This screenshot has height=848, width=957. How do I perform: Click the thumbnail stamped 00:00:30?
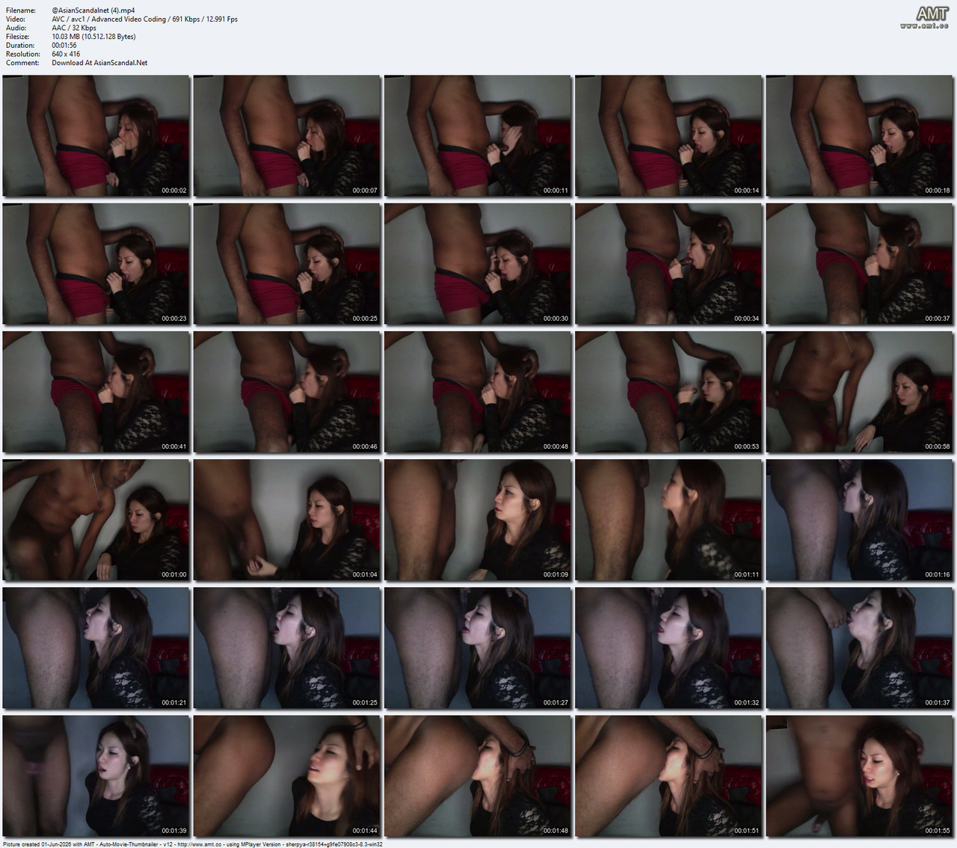point(478,263)
